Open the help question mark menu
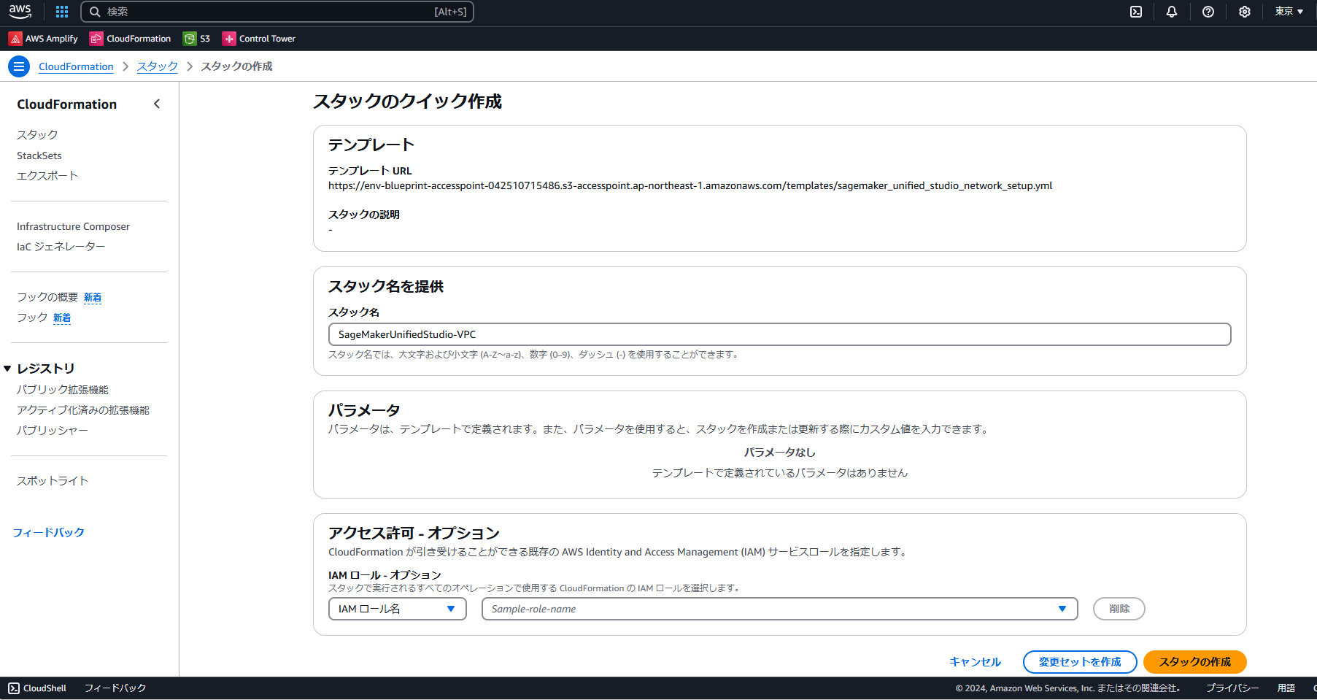Screen dimensions: 1317x700 (x=1208, y=12)
